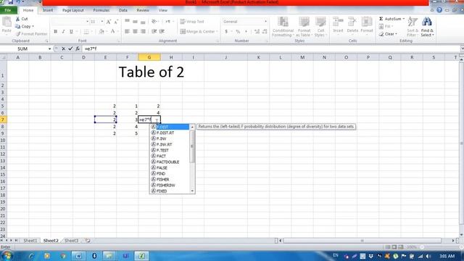Screen dimensions: 464x261
Task: Toggle Bold formatting
Action: click(x=55, y=31)
